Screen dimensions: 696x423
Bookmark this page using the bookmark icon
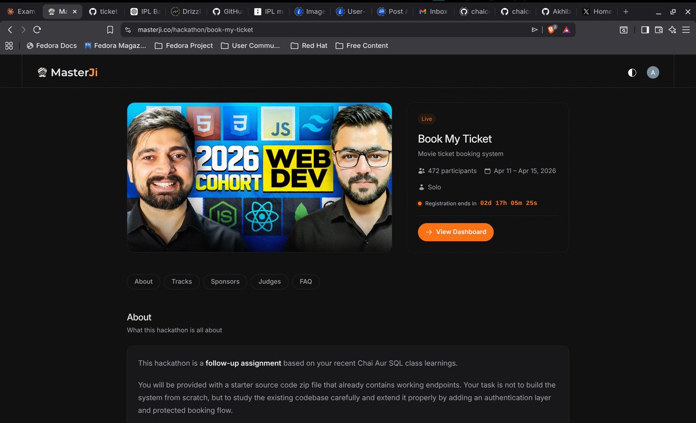(x=110, y=30)
